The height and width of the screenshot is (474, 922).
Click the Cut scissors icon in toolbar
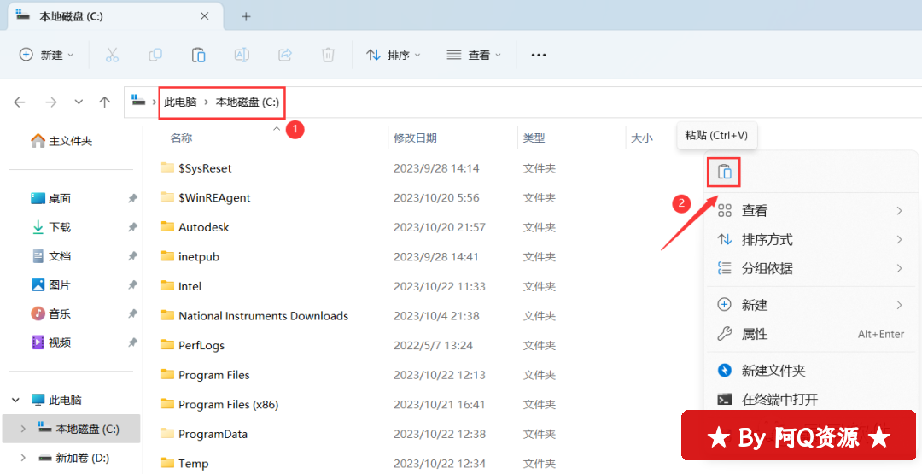click(x=112, y=55)
